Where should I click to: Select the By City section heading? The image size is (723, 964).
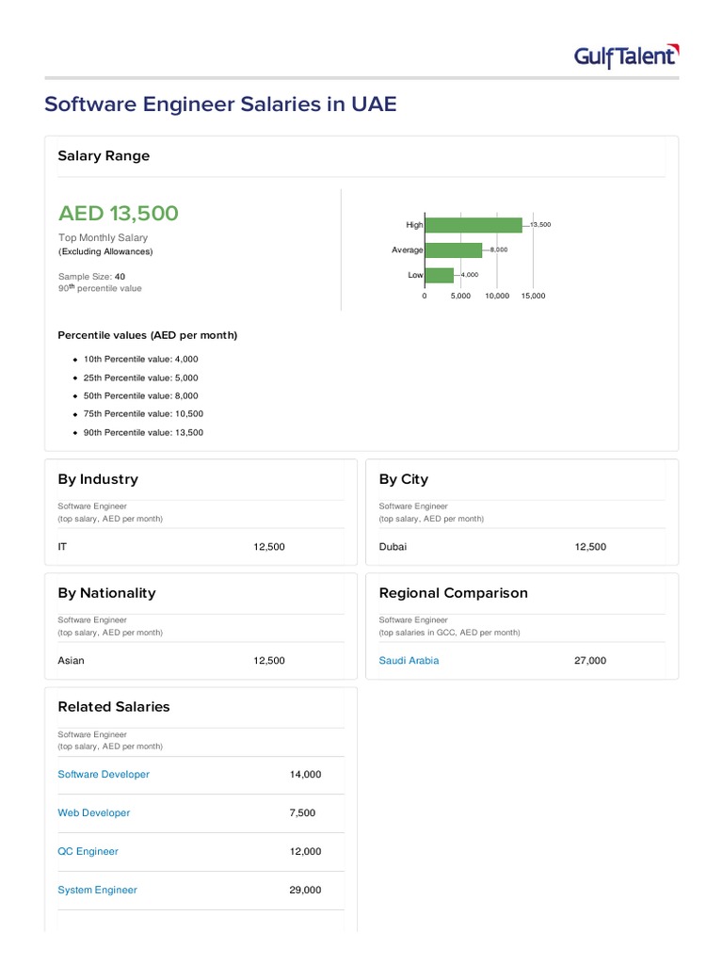tap(403, 479)
